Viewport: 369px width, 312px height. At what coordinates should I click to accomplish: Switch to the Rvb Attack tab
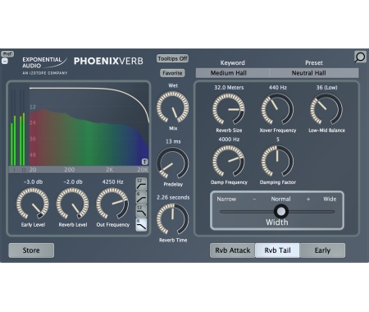pos(233,250)
